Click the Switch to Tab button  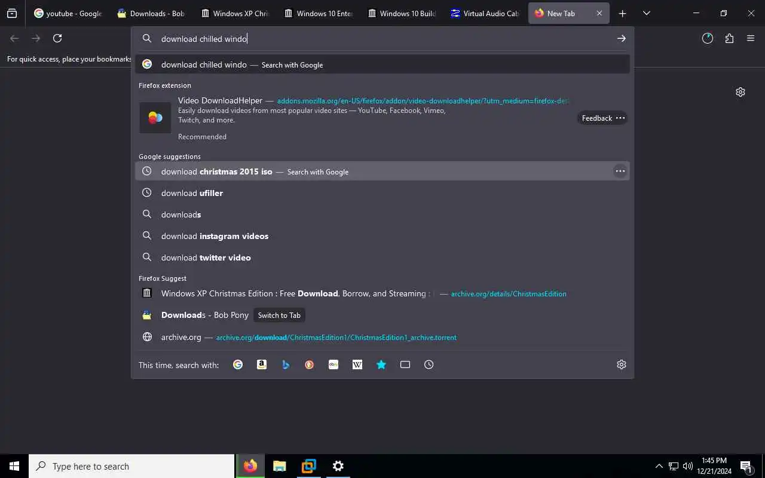[279, 315]
